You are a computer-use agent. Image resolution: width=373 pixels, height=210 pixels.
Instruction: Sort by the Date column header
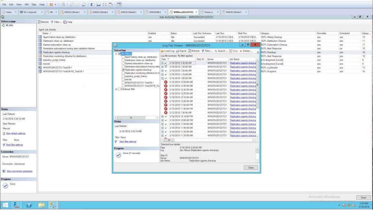[x=178, y=59]
